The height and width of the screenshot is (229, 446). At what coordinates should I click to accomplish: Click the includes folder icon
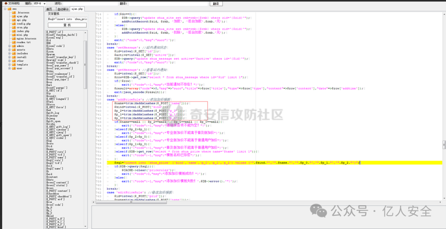[x=14, y=53]
